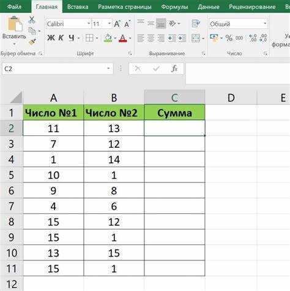Expand the Name Box dropdown arrow
The image size is (290, 291).
(108, 69)
